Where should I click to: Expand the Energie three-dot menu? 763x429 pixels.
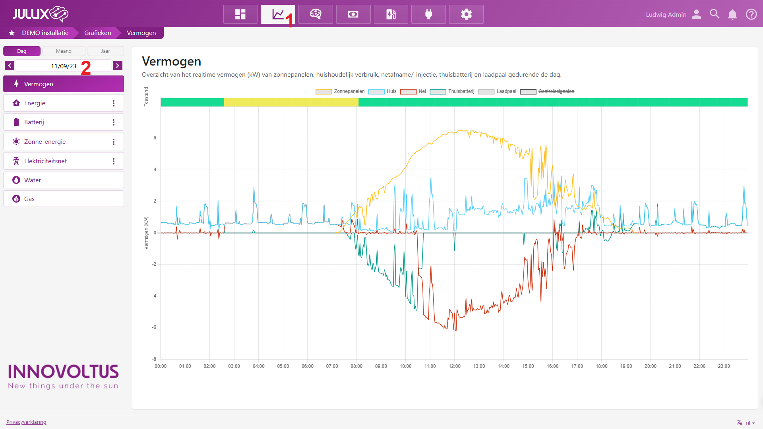point(114,103)
